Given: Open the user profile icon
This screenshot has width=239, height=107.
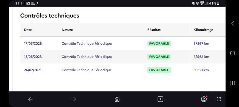Looking at the screenshot, I should 204,99.
